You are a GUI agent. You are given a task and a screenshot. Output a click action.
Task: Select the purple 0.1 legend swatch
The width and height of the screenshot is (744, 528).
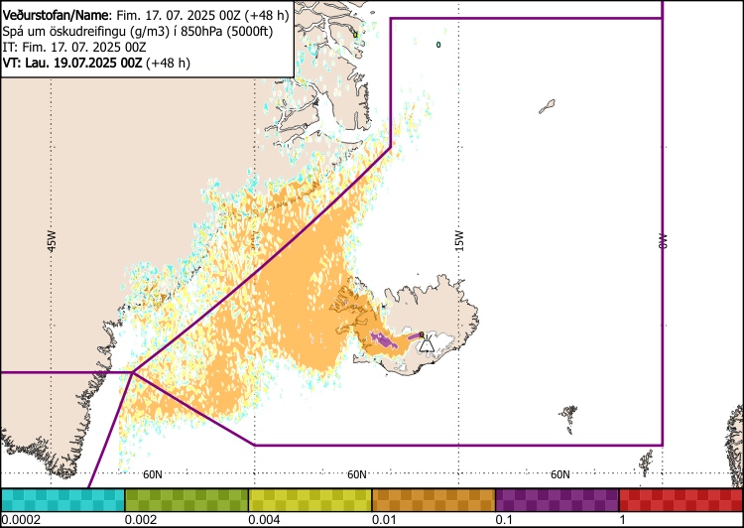558,500
